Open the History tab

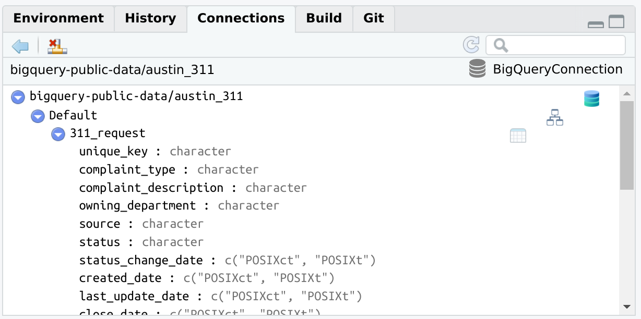click(x=150, y=19)
